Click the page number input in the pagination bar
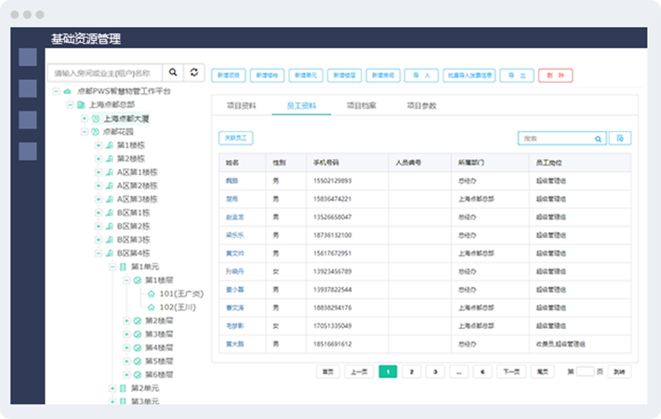The width and height of the screenshot is (661, 419). pos(585,372)
